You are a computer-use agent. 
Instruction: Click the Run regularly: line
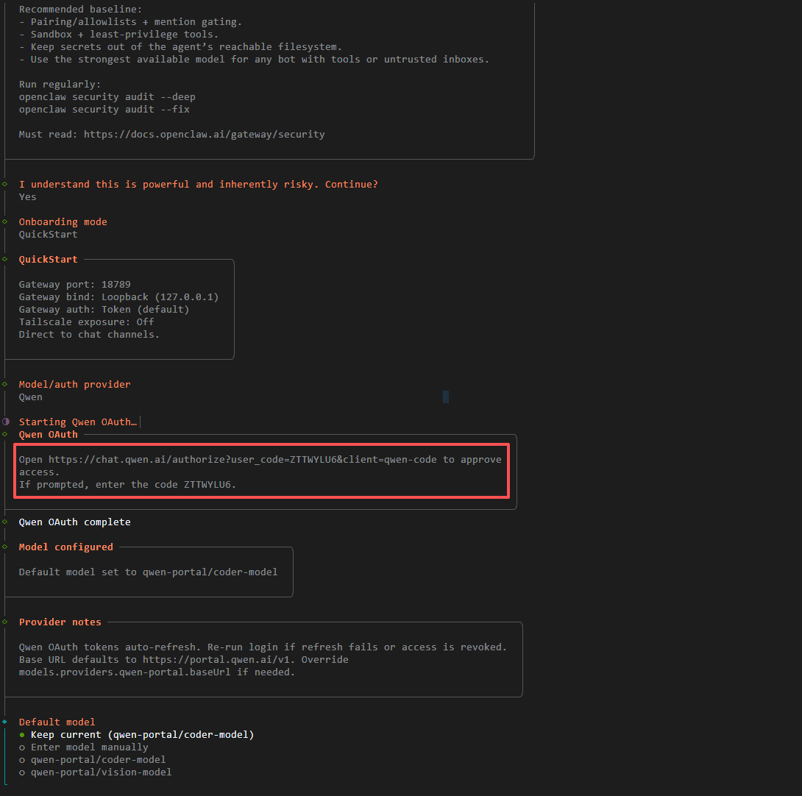click(x=60, y=85)
